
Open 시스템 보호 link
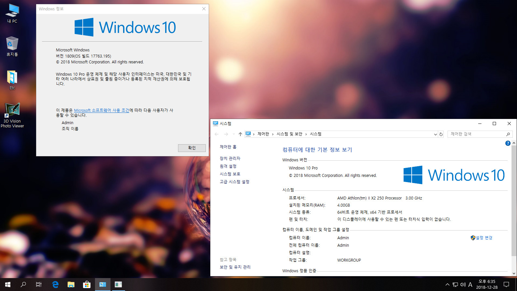230,174
